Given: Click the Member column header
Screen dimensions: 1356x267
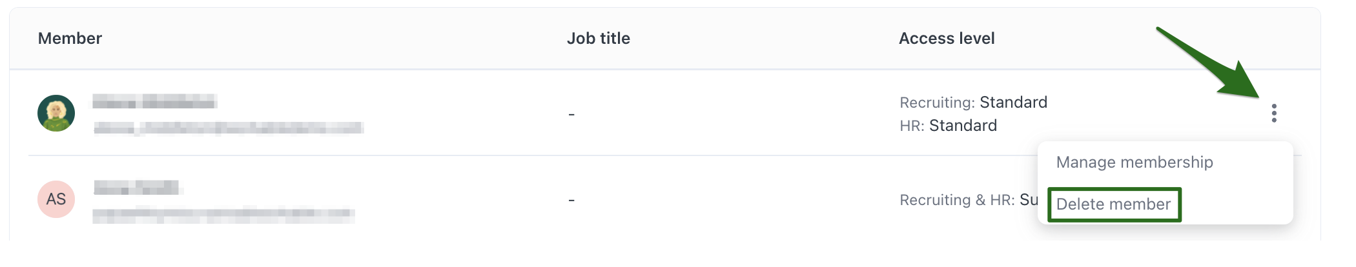Looking at the screenshot, I should click(x=70, y=39).
